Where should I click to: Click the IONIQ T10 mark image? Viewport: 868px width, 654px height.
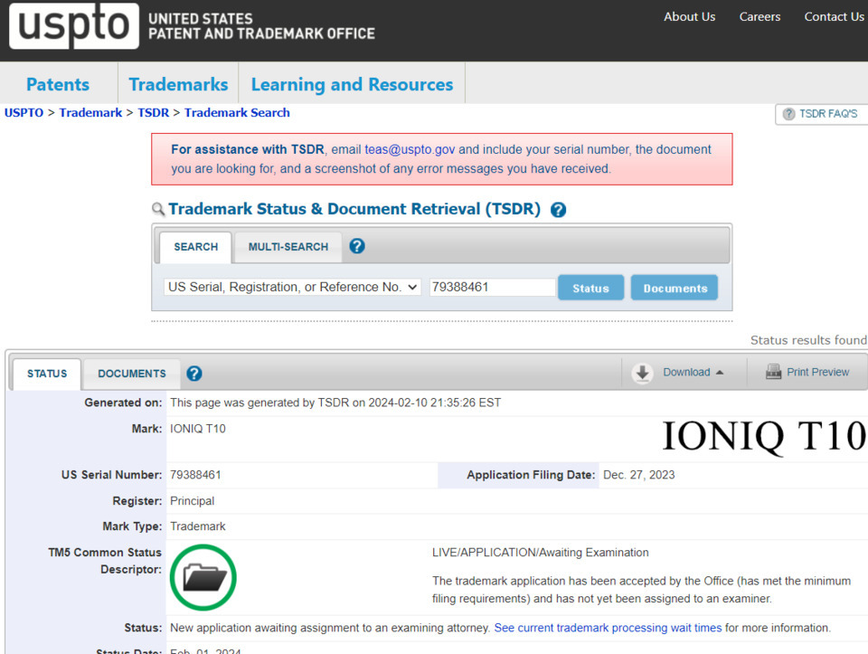(x=764, y=436)
